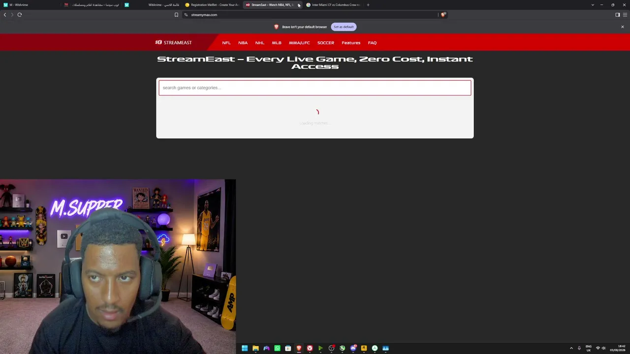Switch to the SOCCER section

click(x=326, y=43)
